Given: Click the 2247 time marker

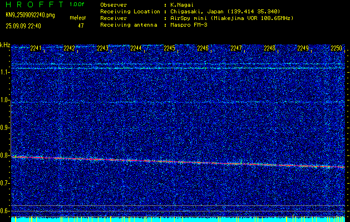Looking at the screenshot, I should [x=236, y=48].
